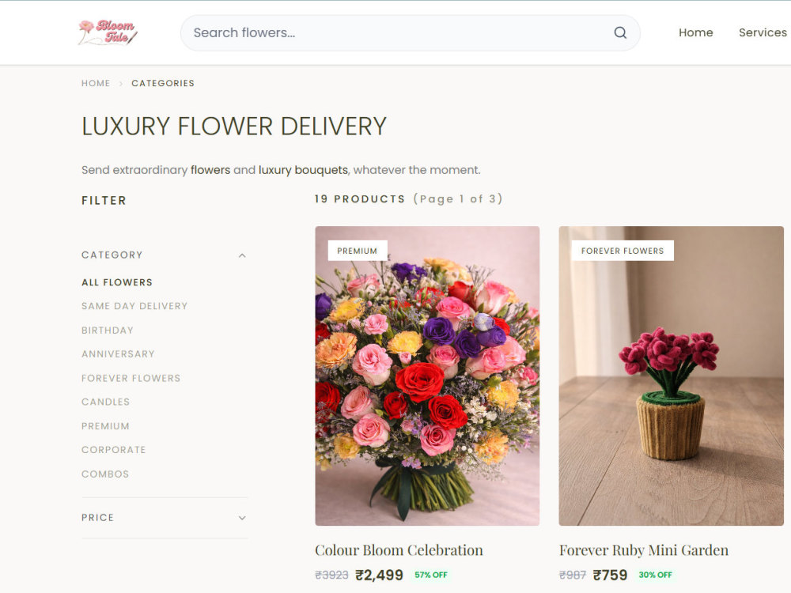Click the struck-through ₹987 price

coord(573,575)
